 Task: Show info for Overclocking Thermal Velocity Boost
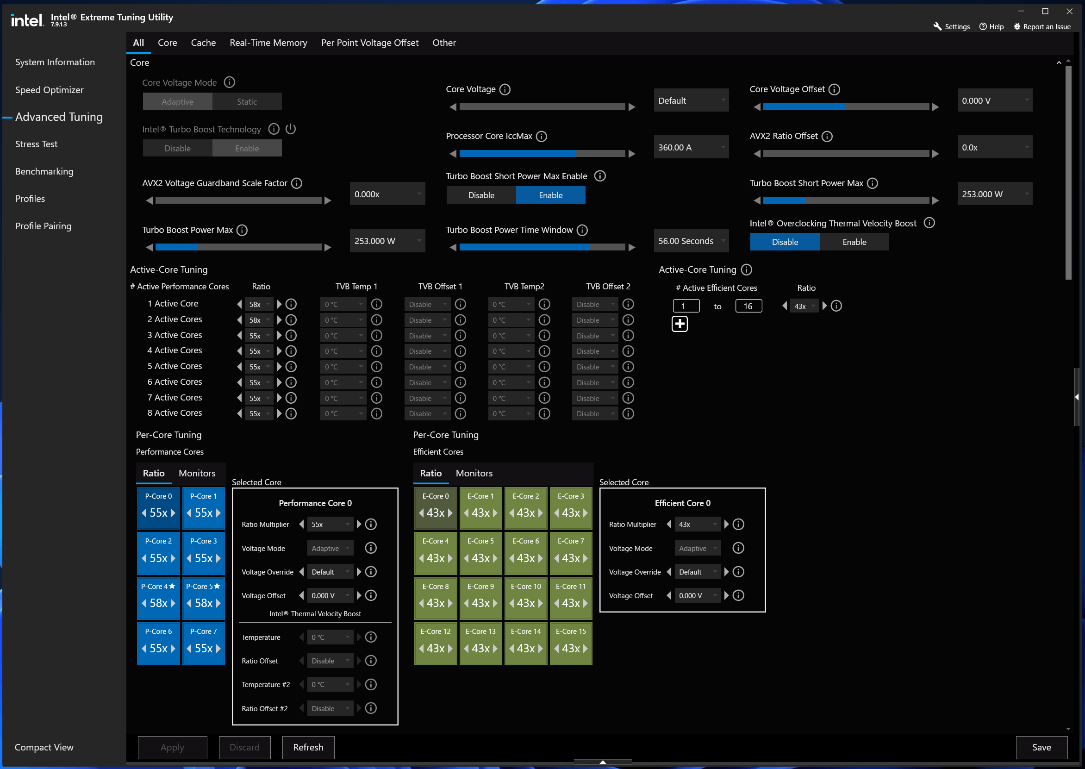click(x=929, y=223)
